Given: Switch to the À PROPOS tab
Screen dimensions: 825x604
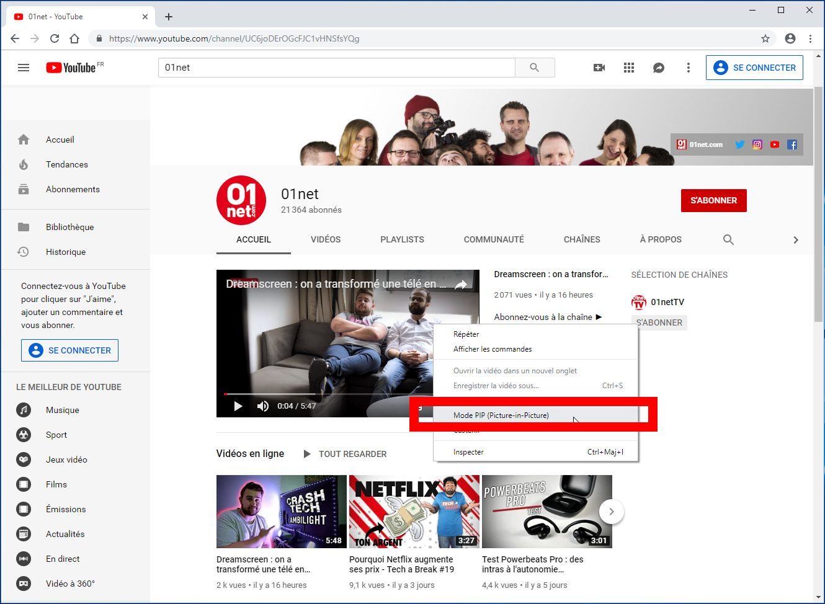Looking at the screenshot, I should (x=661, y=239).
